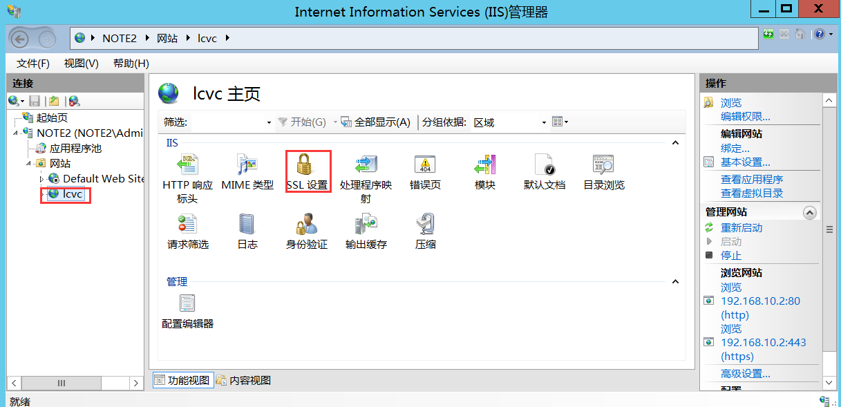841x407 pixels.
Task: Open the 分组依据 region dropdown
Action: [x=509, y=122]
